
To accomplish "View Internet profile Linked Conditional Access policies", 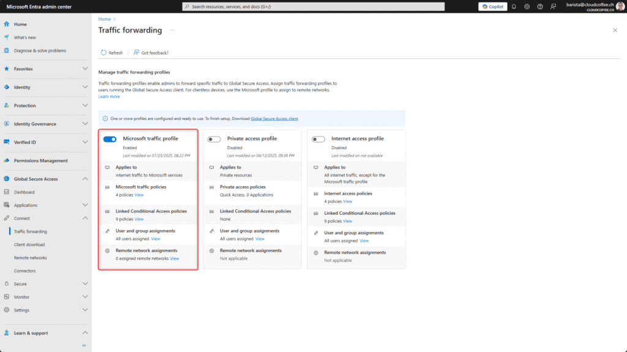I will [348, 221].
